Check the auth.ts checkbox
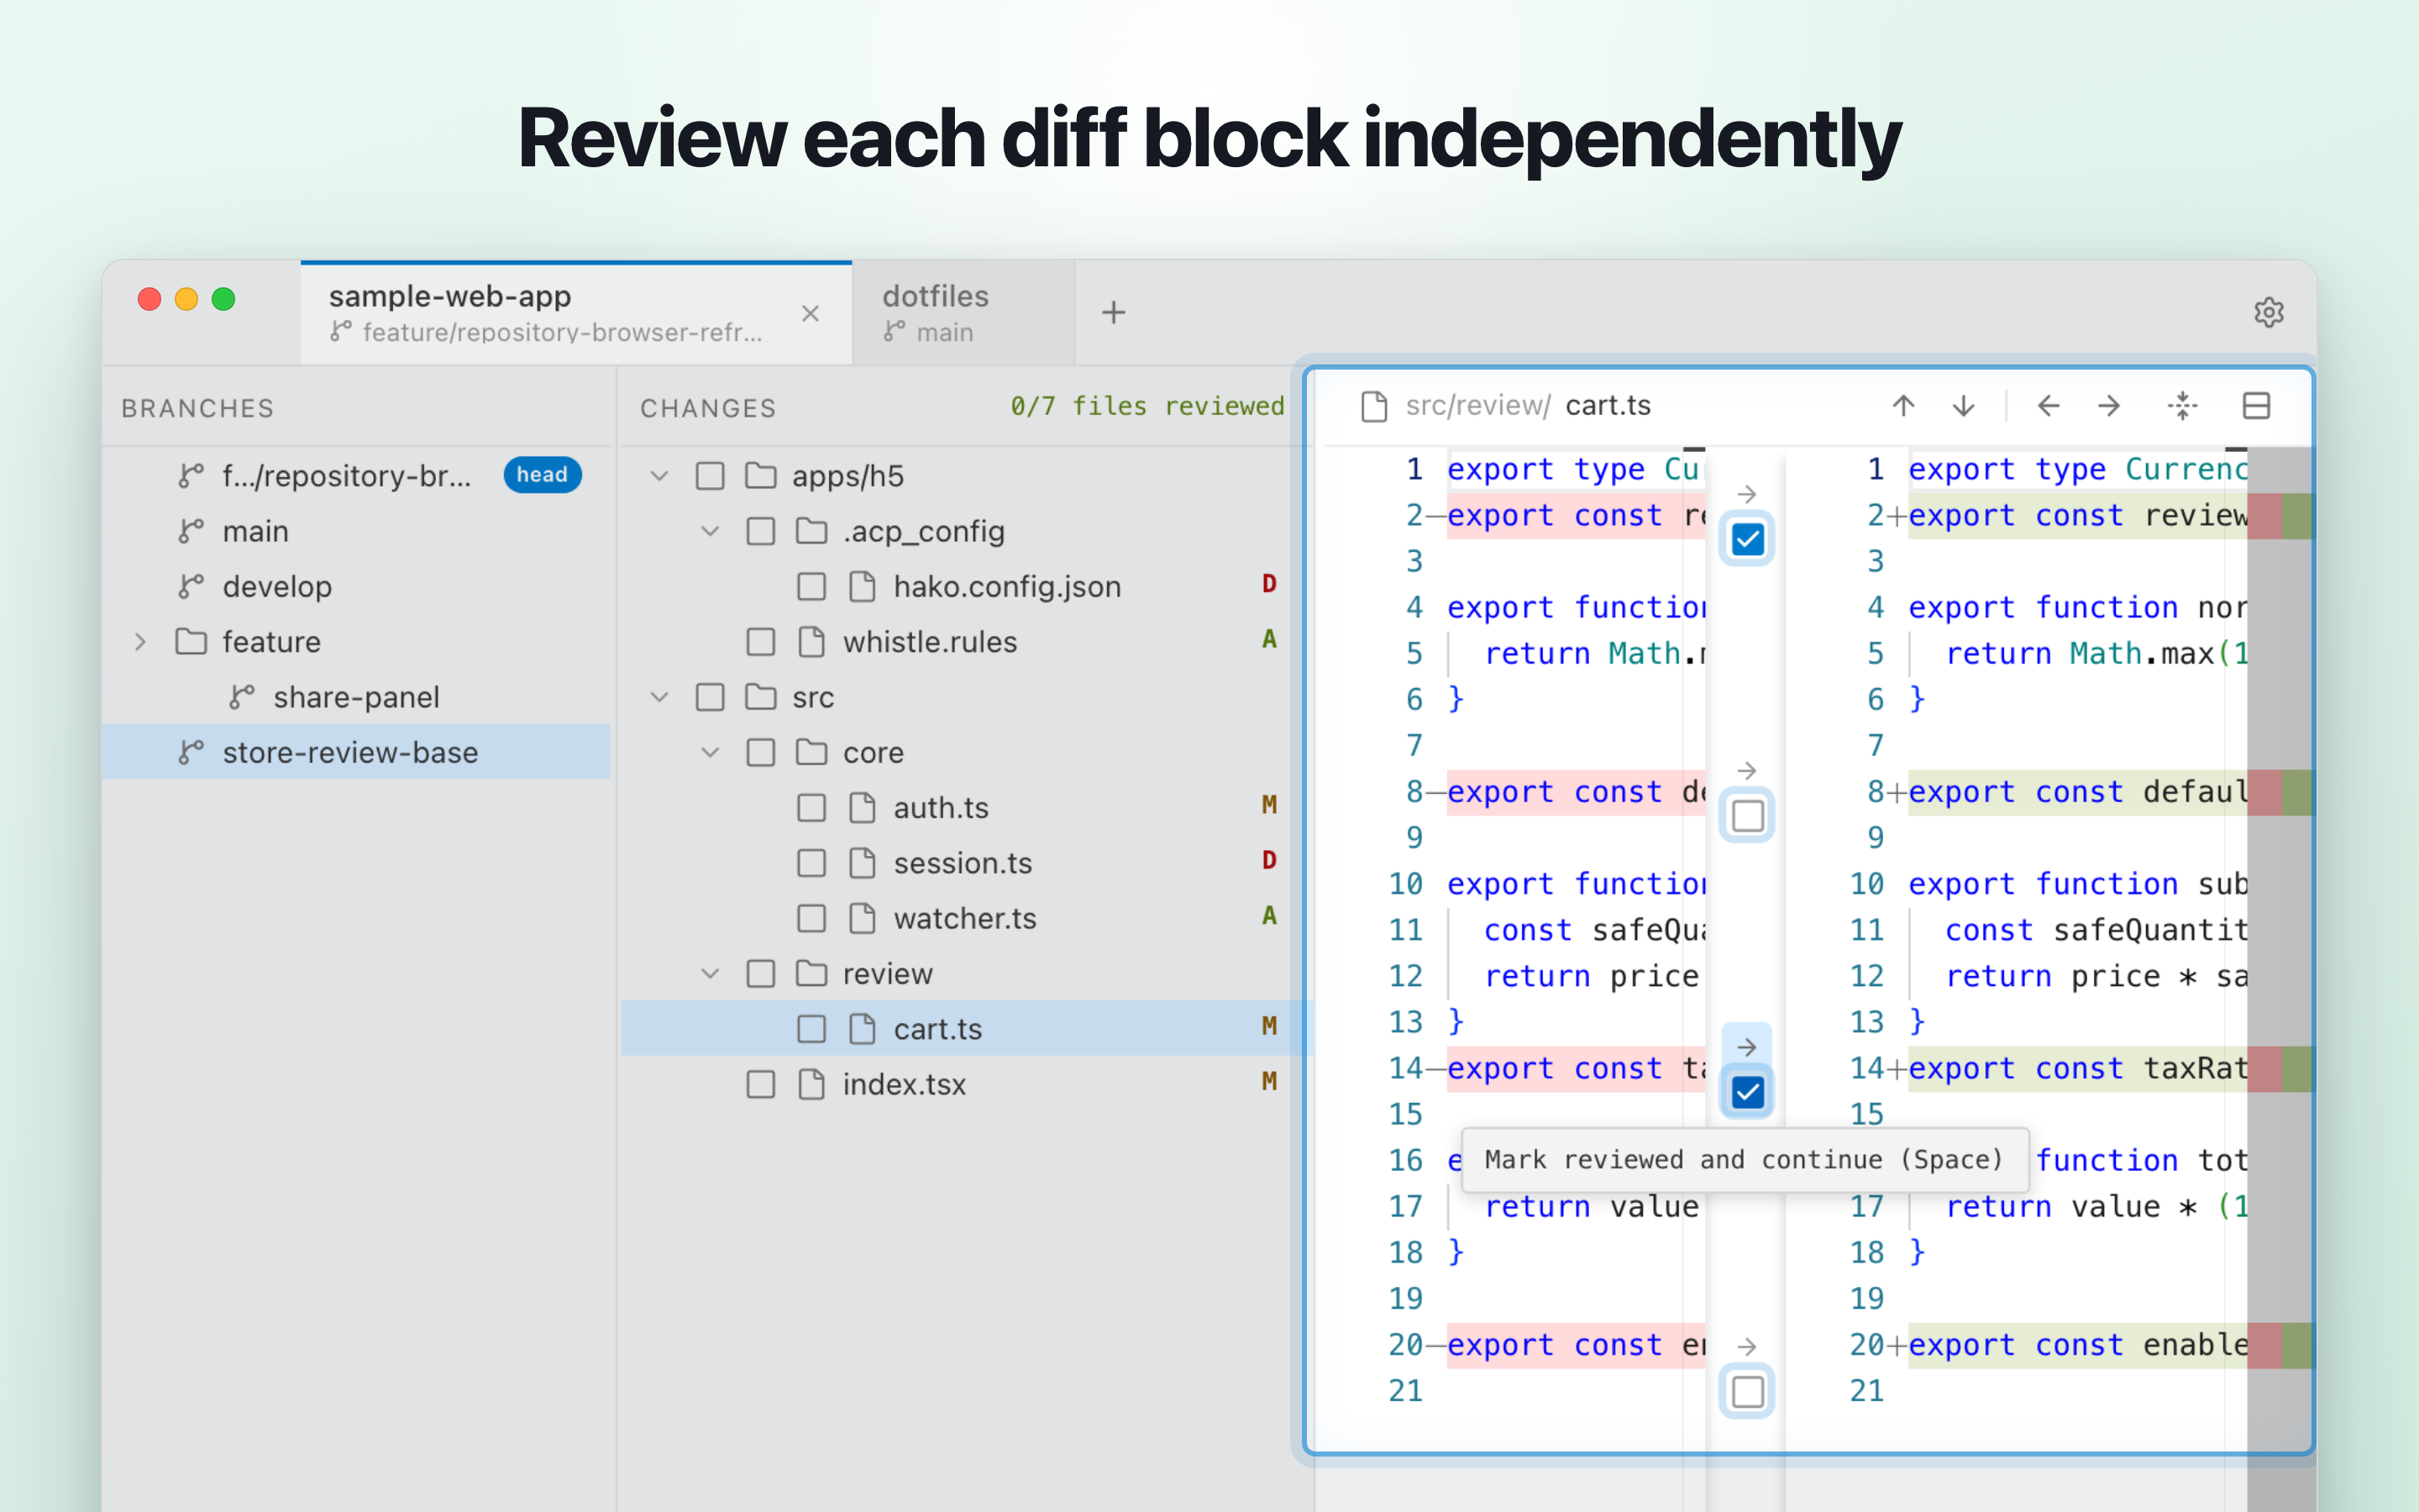Viewport: 2419px width, 1512px height. 811,808
